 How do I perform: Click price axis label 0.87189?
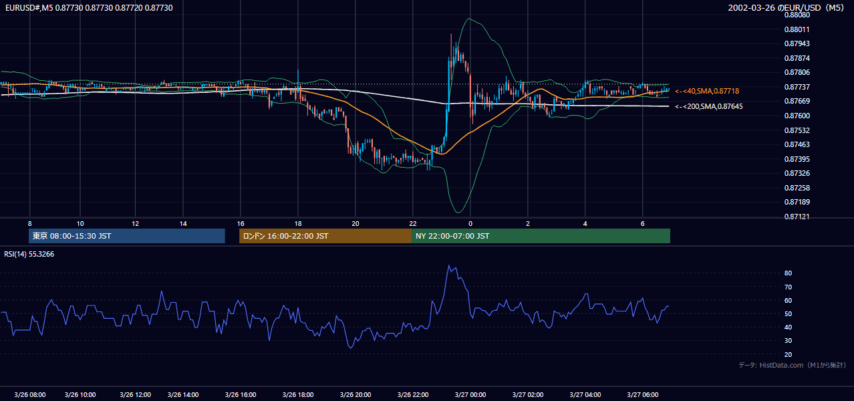(797, 202)
